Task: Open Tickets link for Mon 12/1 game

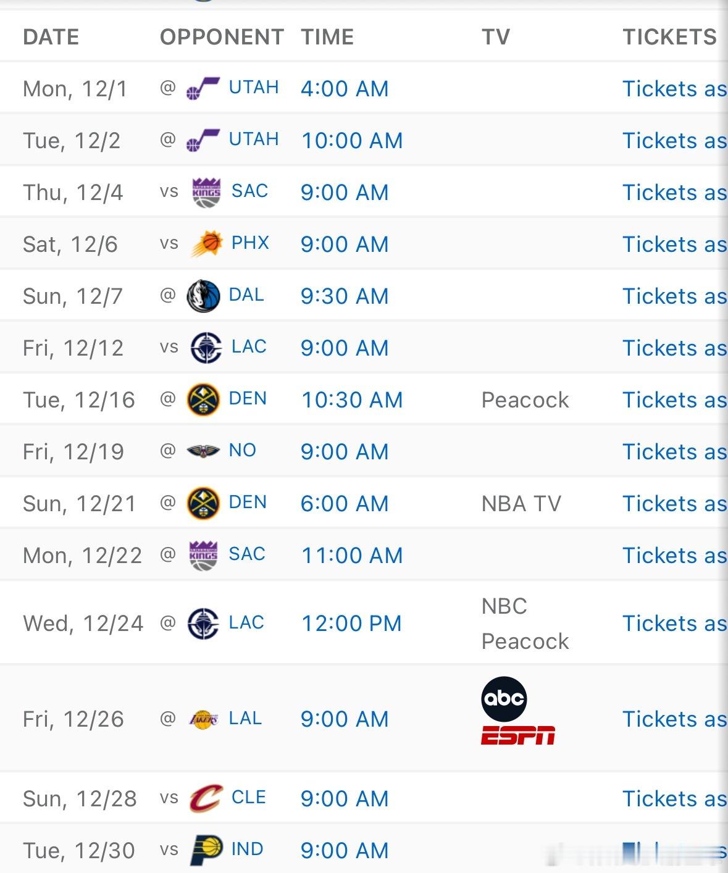Action: (x=674, y=89)
